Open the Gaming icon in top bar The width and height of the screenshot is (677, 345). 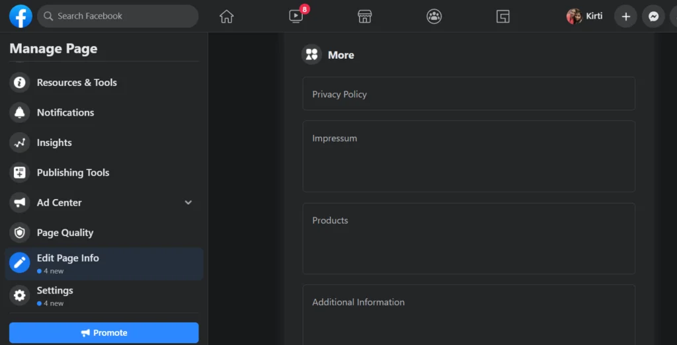pos(503,17)
